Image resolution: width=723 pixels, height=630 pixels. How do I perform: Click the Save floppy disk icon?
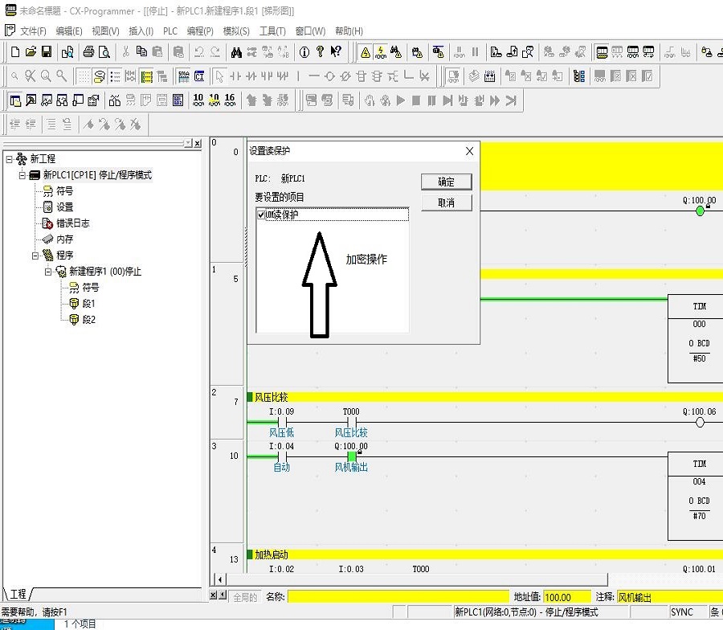click(47, 52)
